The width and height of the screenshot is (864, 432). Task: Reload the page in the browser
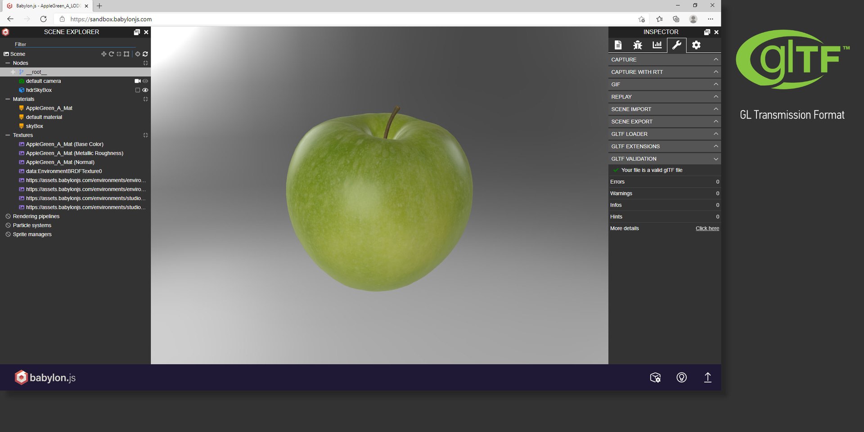(x=43, y=19)
